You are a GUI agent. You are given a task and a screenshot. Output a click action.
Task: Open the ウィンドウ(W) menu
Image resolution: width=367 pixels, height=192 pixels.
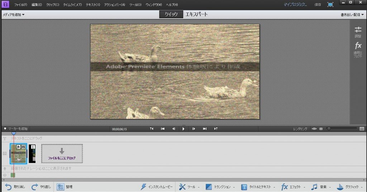click(x=153, y=5)
